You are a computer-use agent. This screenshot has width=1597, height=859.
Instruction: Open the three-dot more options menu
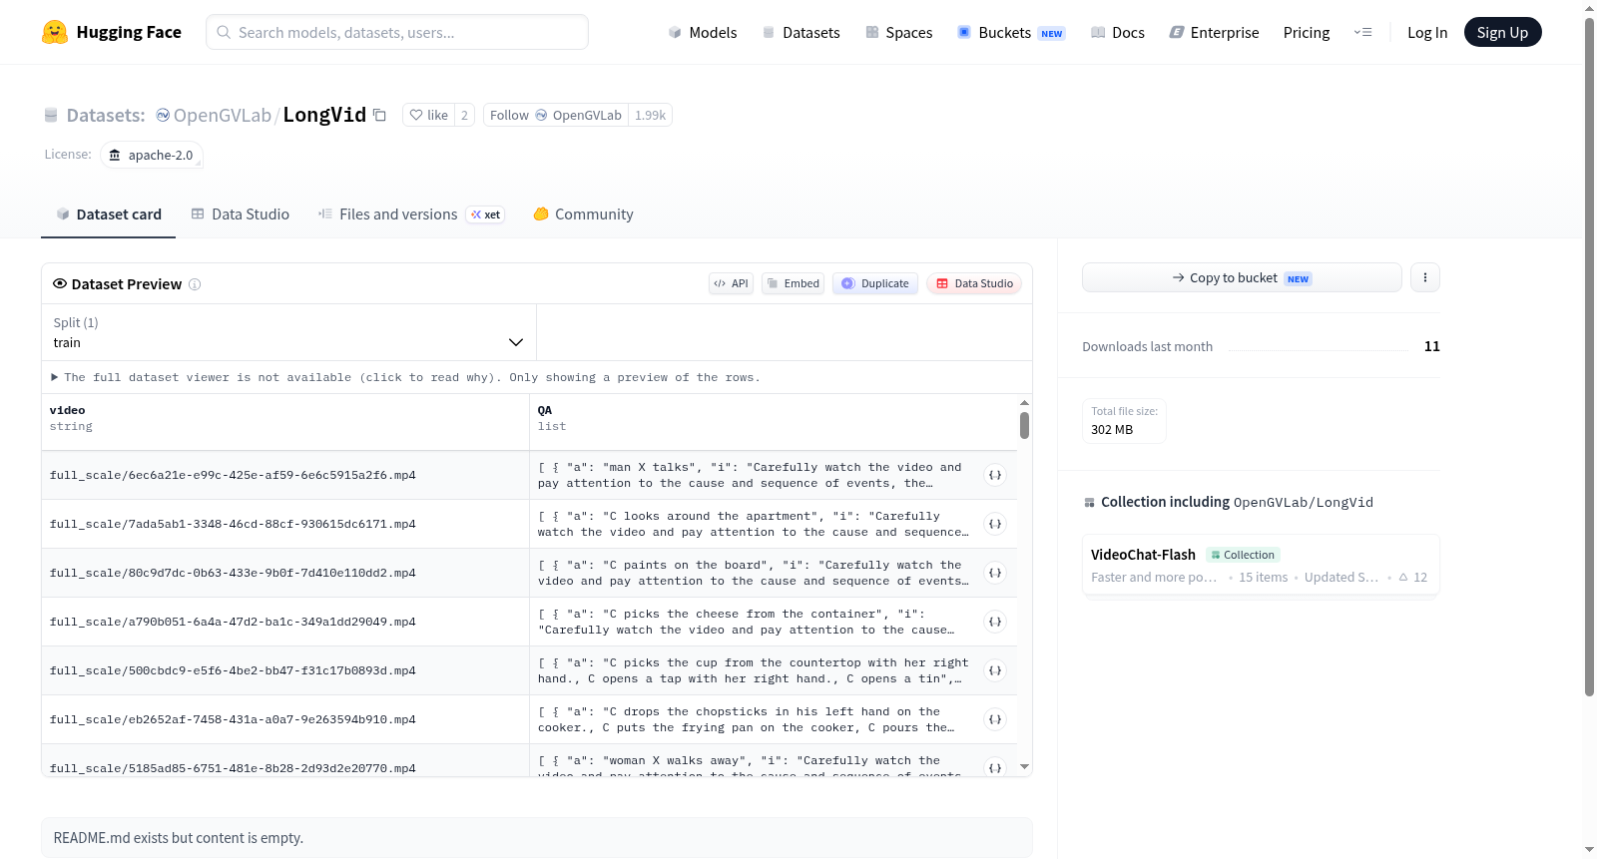1425,277
